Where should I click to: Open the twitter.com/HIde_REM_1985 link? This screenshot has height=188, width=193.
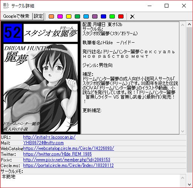(57, 154)
